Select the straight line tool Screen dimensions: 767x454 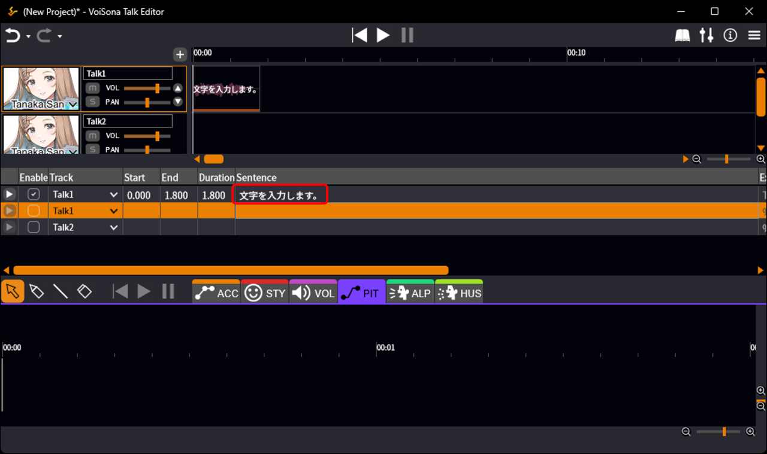[x=61, y=291]
